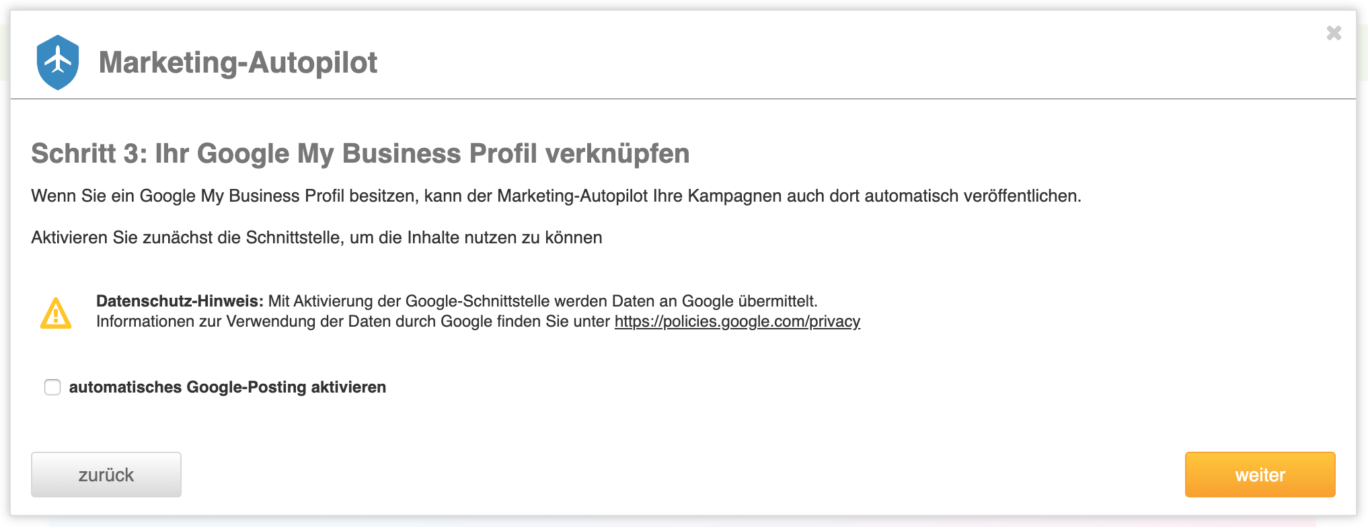Click the 'automatisches Google-Posting aktivieren' label

(227, 387)
